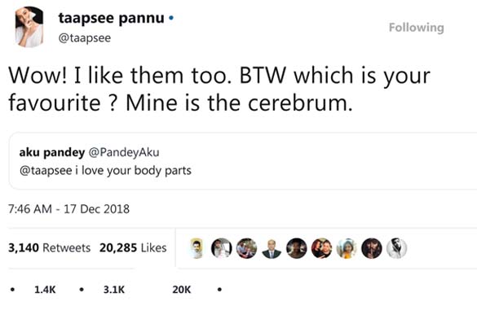Open the more options dot after 20K

click(x=219, y=290)
